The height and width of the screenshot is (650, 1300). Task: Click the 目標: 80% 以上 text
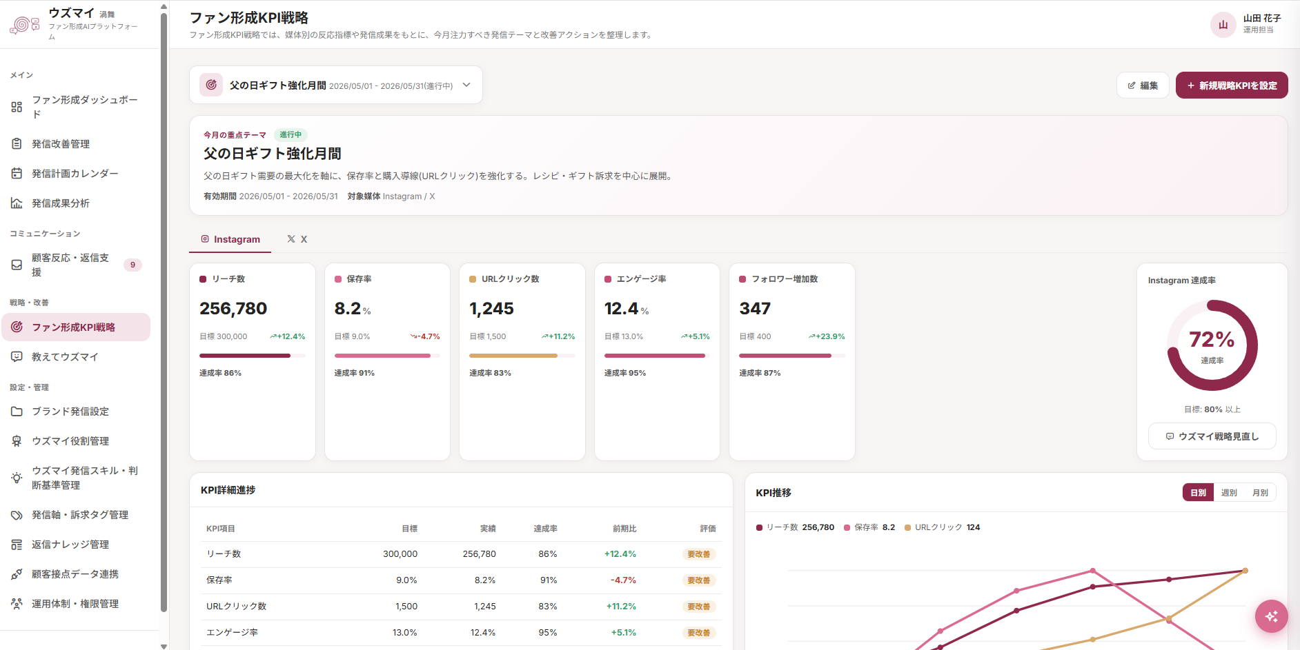1212,409
